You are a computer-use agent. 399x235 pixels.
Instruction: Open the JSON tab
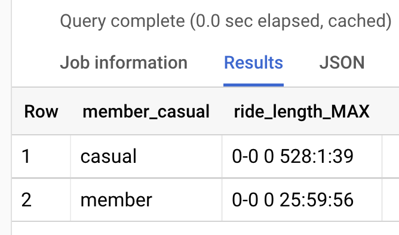coord(342,63)
